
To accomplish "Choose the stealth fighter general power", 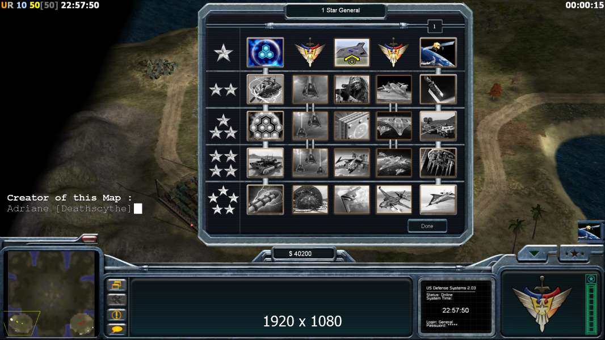I will click(351, 52).
